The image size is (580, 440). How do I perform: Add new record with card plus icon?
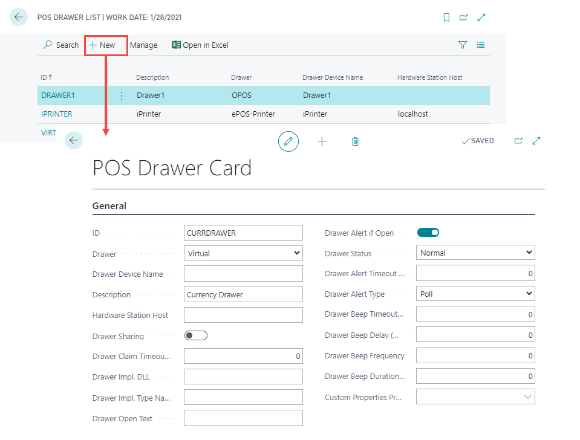pyautogui.click(x=322, y=141)
